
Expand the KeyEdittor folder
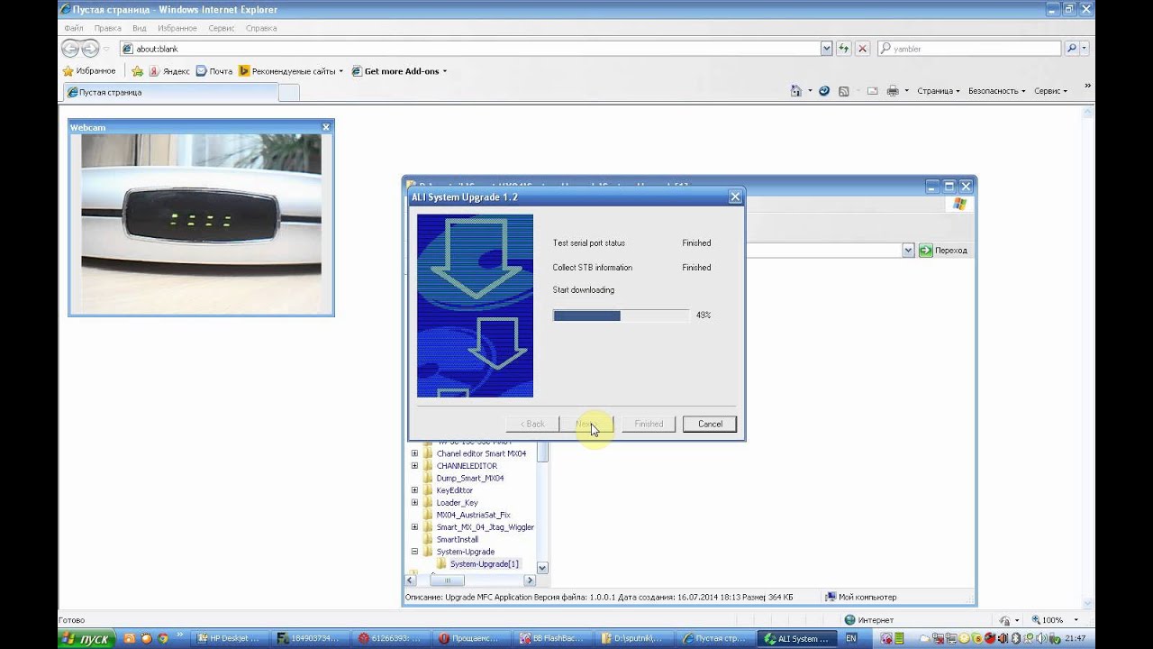415,490
